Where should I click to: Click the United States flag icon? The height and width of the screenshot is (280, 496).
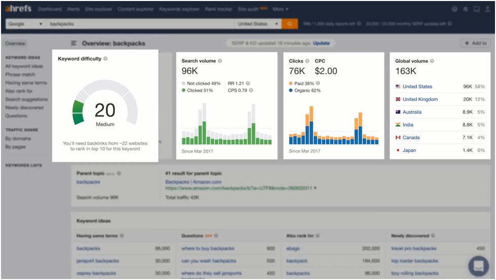[398, 86]
